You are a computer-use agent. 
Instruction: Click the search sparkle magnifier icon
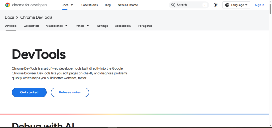[173, 5]
